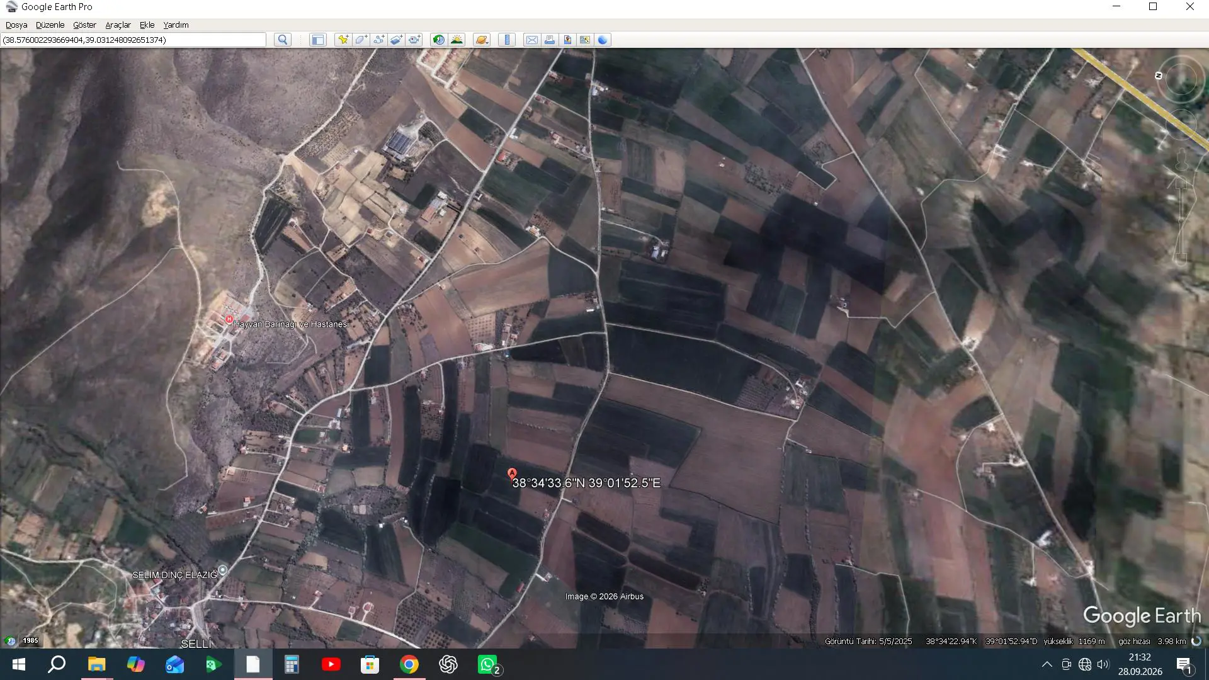Add a polygon shape
1209x680 pixels.
(361, 40)
